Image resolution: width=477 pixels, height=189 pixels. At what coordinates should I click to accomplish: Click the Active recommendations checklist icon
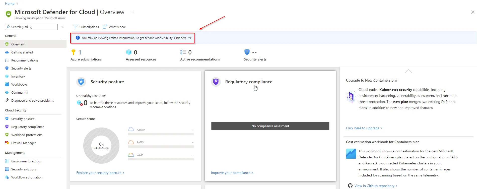click(x=183, y=52)
